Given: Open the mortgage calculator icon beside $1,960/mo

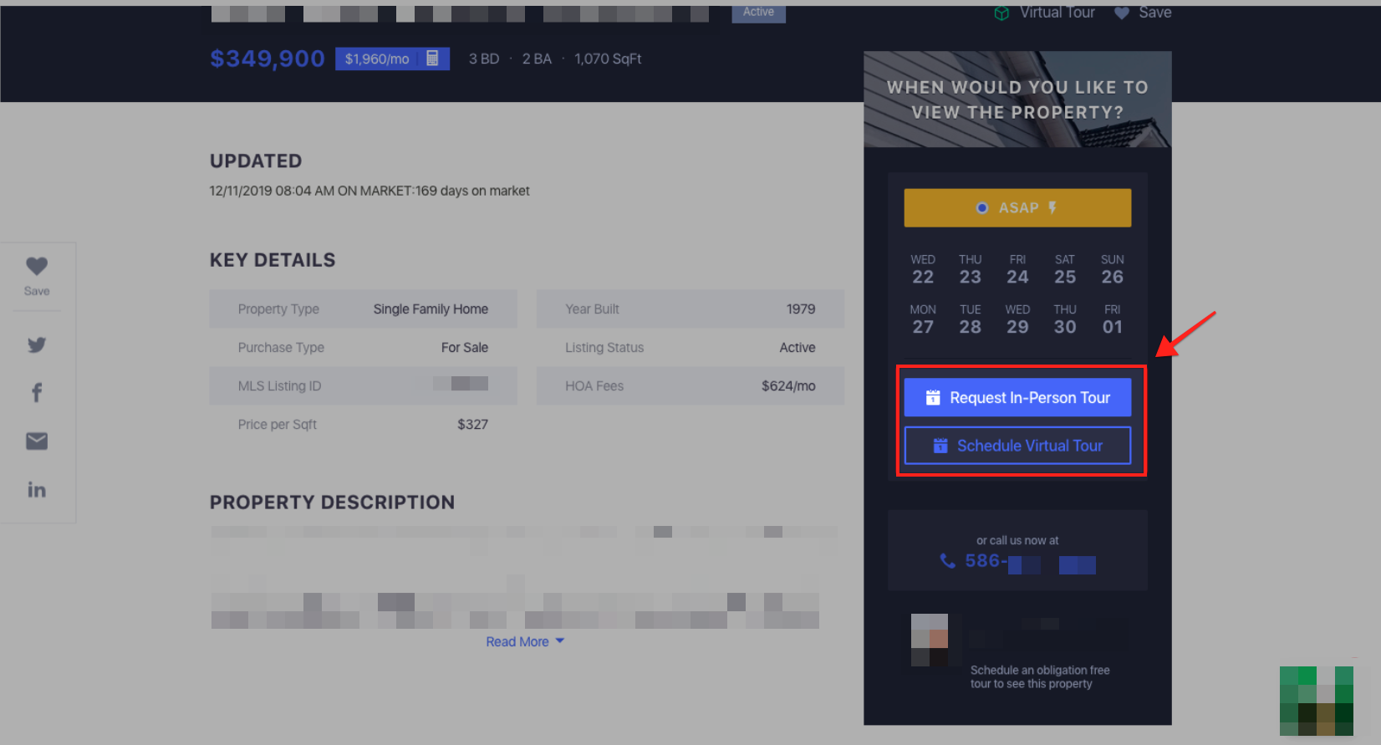Looking at the screenshot, I should point(432,59).
